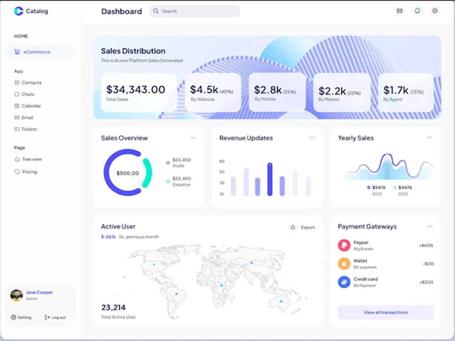Screen dimensions: 455x341
Task: Open Sales Overview more options menu
Action: click(x=193, y=138)
